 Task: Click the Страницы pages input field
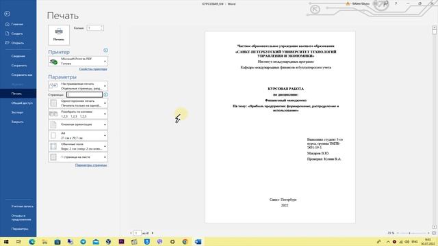tap(85, 95)
